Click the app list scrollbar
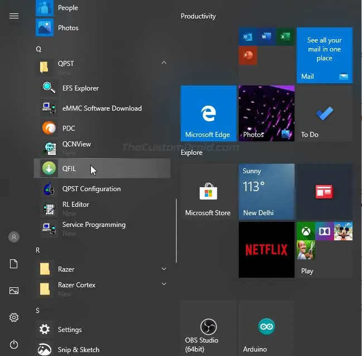Viewport: 362px width, 356px height. 176,231
